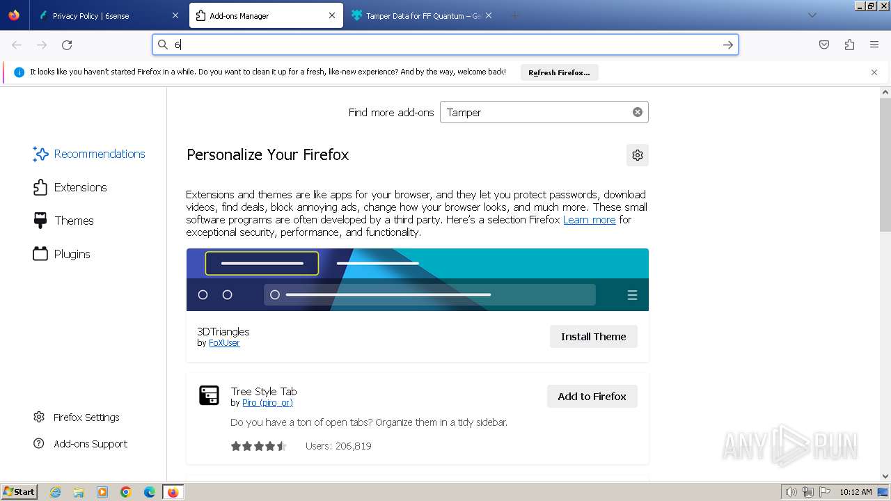
Task: Click the Tree Style Tab title
Action: click(264, 391)
